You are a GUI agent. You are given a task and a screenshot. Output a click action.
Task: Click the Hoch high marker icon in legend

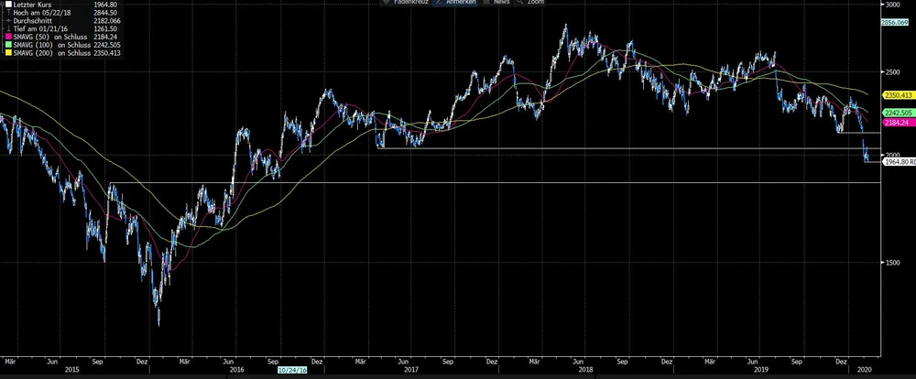tap(8, 15)
